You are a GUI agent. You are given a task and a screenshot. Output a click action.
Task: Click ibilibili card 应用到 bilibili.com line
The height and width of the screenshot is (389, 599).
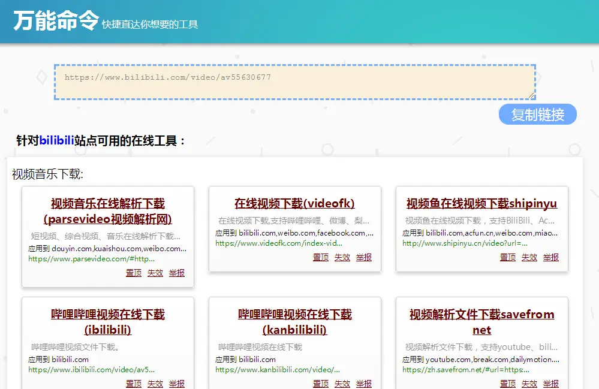(x=58, y=359)
